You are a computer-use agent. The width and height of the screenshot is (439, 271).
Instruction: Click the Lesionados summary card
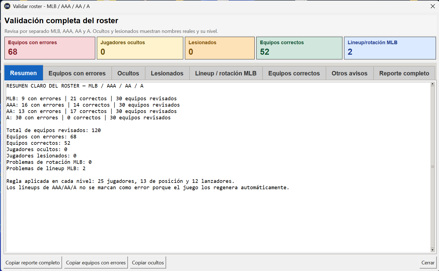[220, 48]
